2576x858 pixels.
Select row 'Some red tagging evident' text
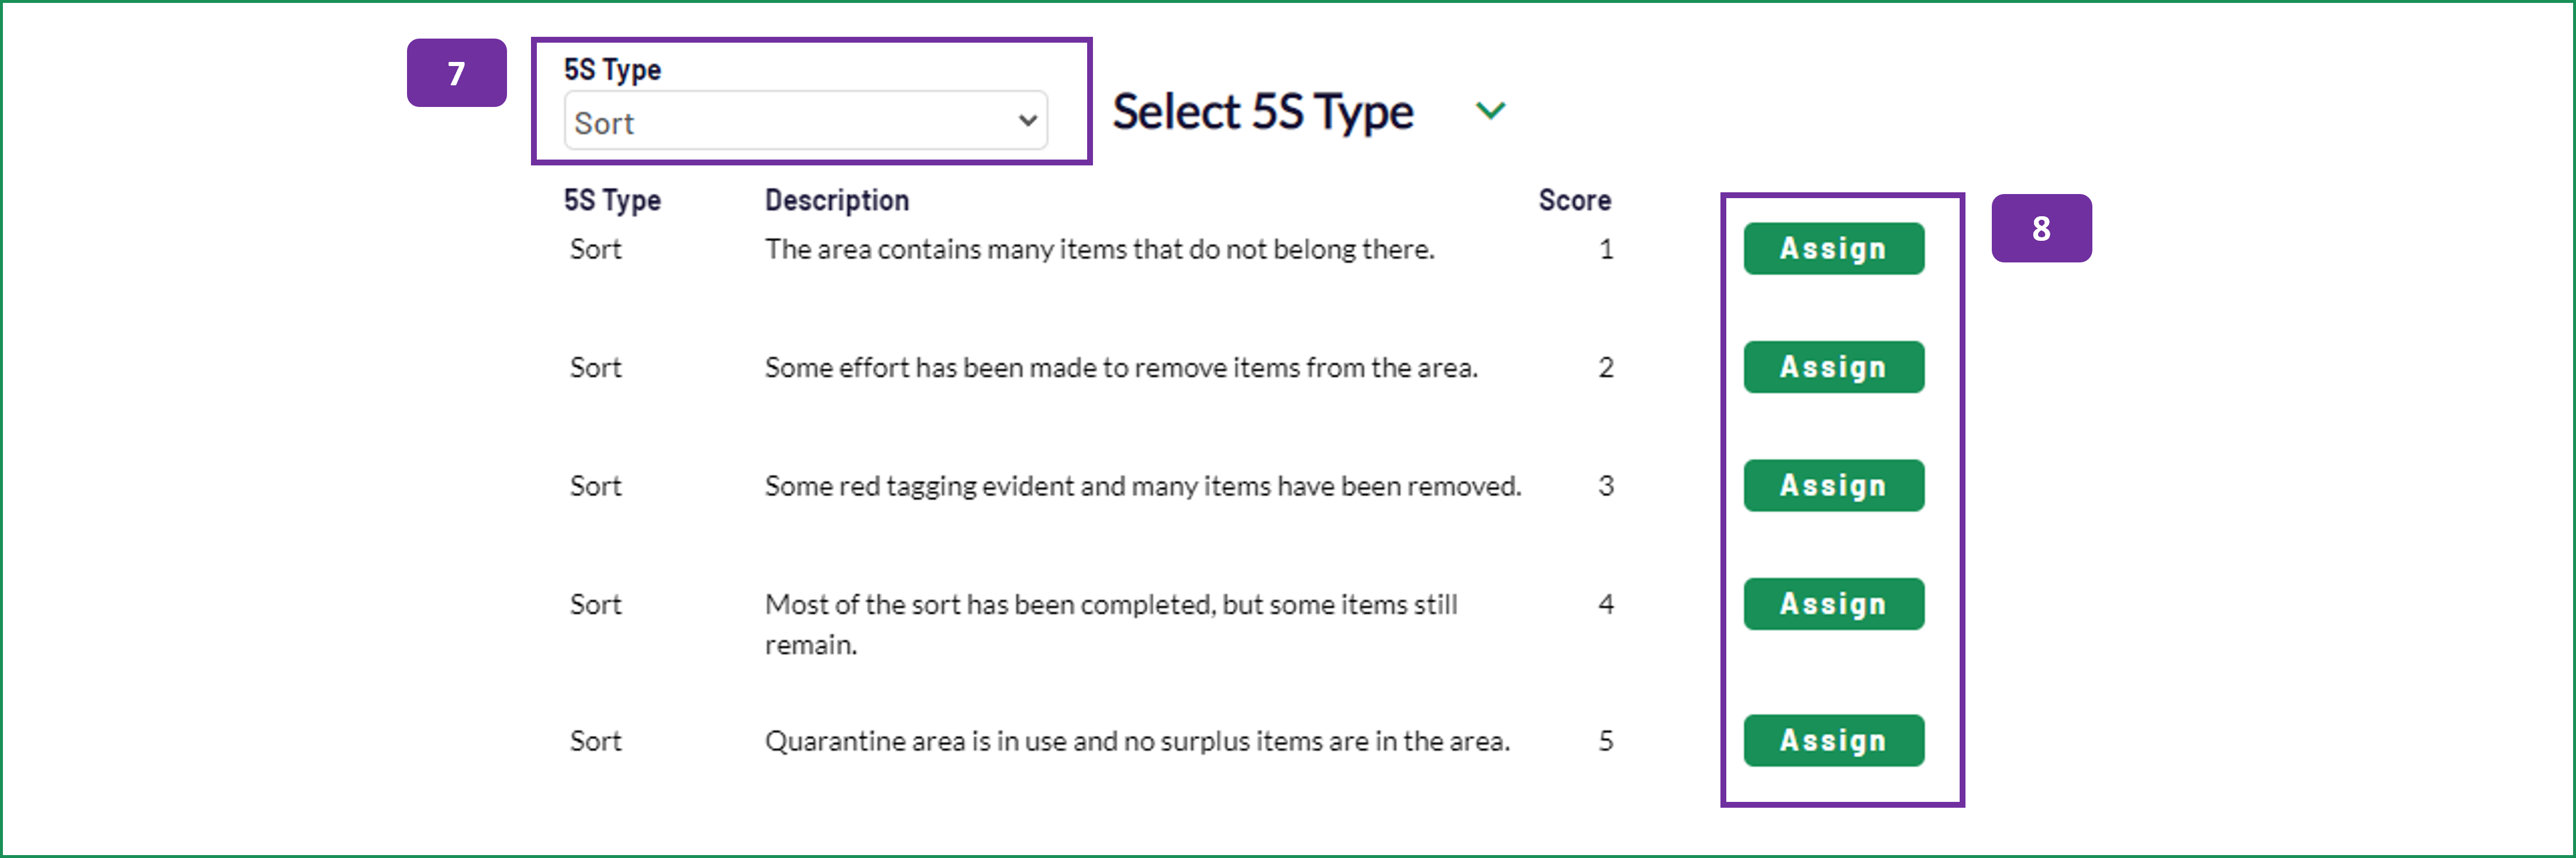tap(1142, 486)
